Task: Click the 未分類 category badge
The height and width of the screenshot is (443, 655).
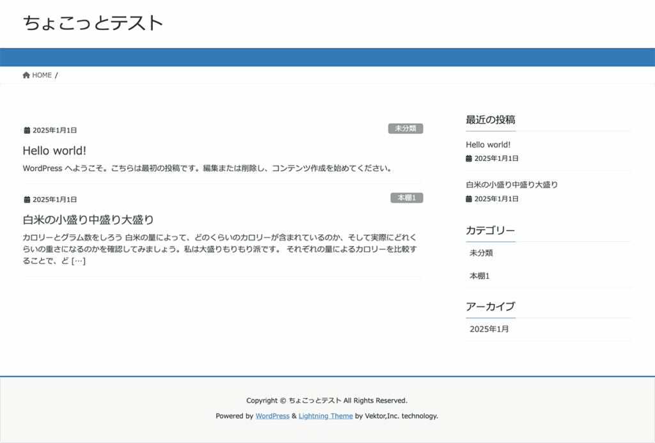Action: 406,128
